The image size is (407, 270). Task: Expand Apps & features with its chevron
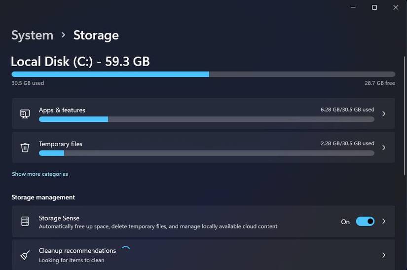point(384,114)
